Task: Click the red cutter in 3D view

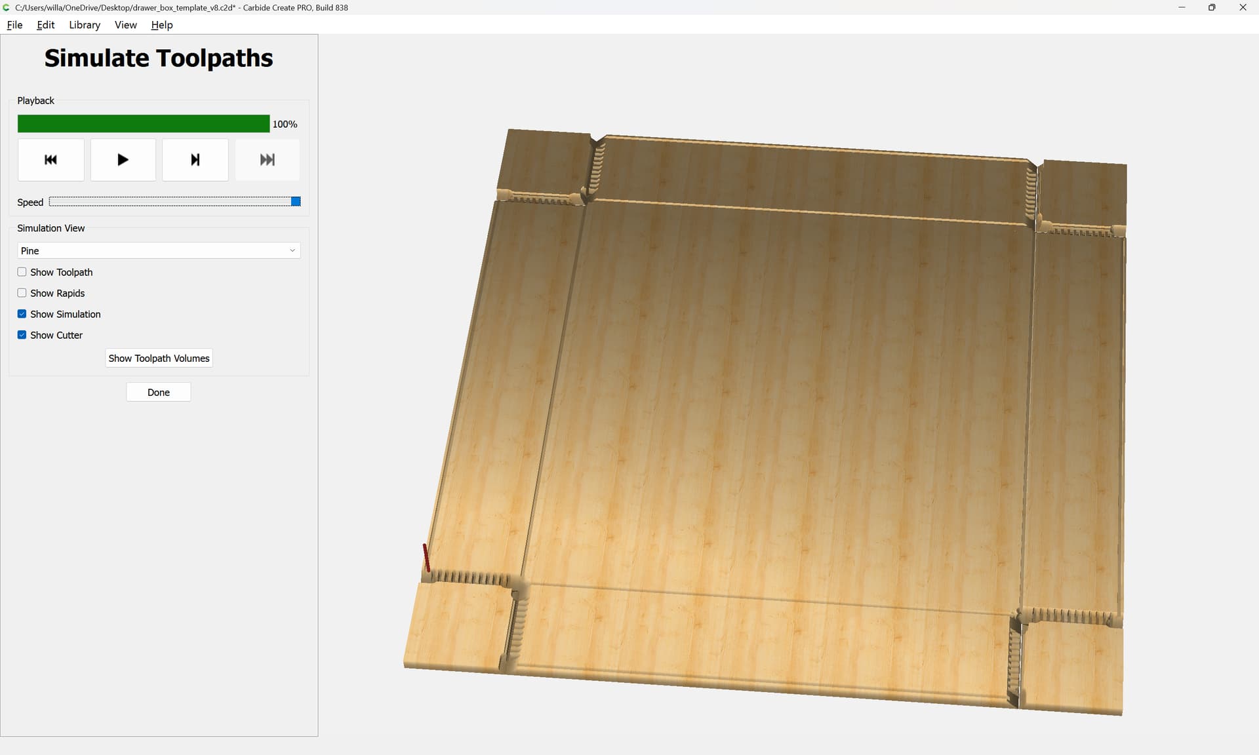Action: 426,558
